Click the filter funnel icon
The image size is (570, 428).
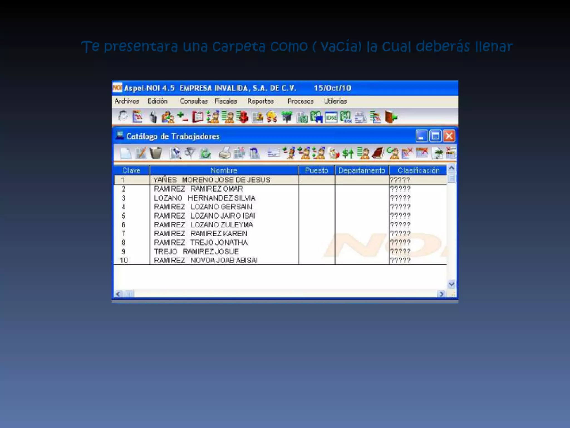click(190, 153)
